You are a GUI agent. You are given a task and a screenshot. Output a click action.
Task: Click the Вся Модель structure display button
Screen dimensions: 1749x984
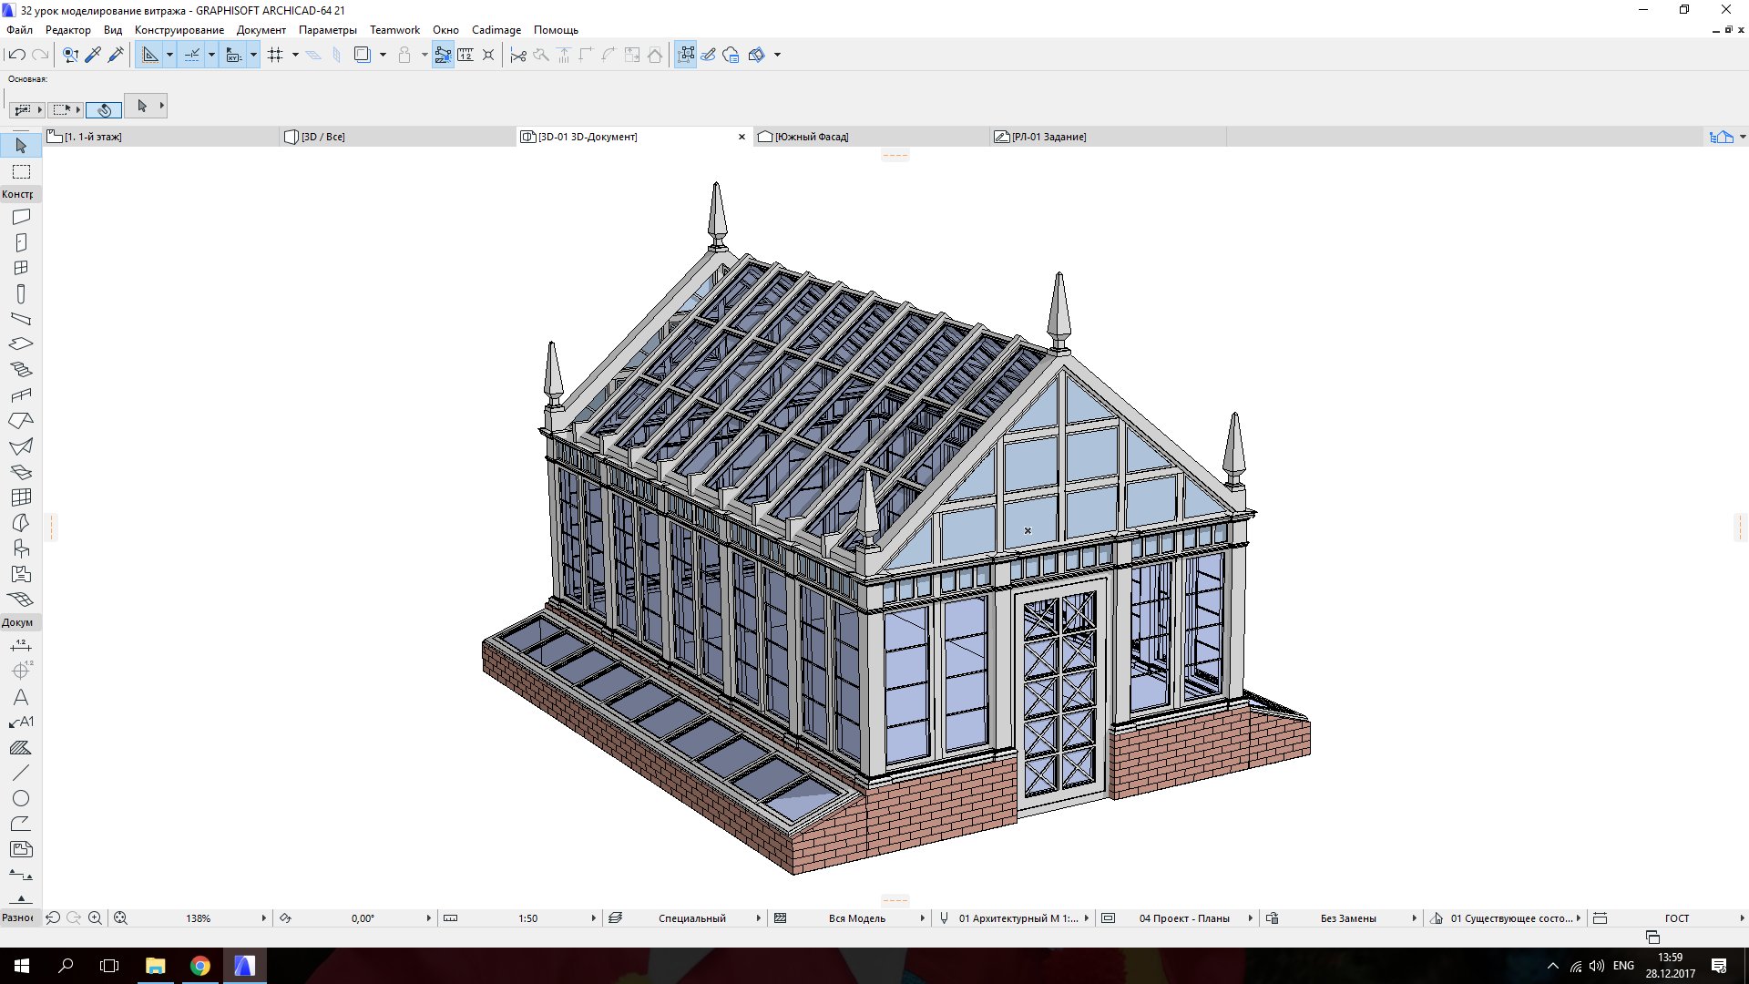(x=856, y=918)
